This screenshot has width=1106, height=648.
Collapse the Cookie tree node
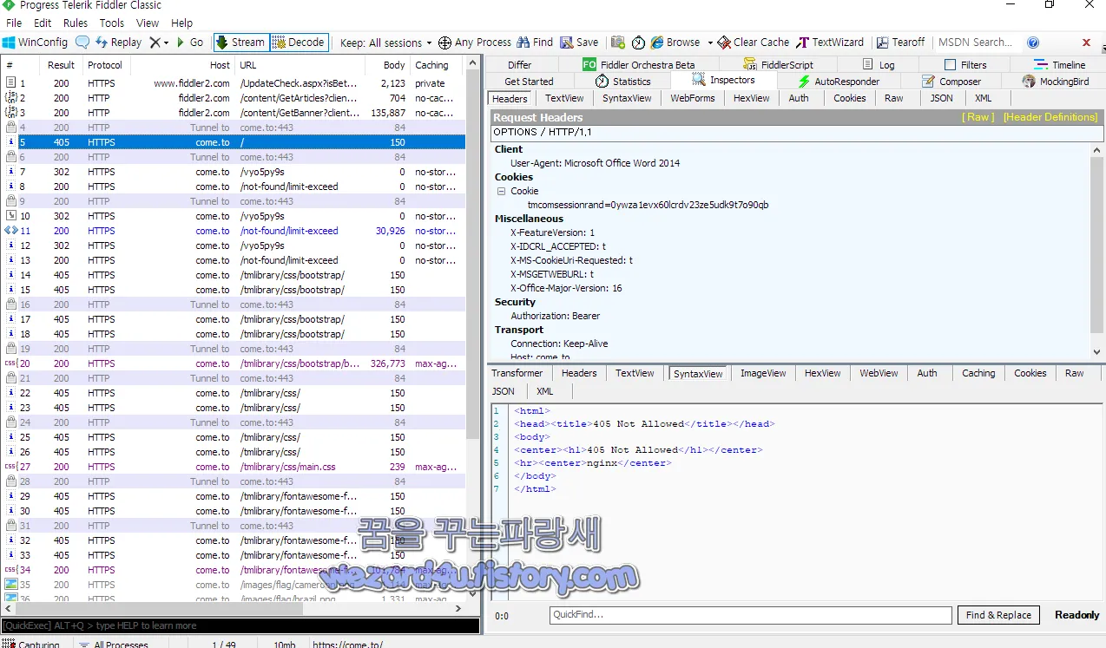coord(501,191)
